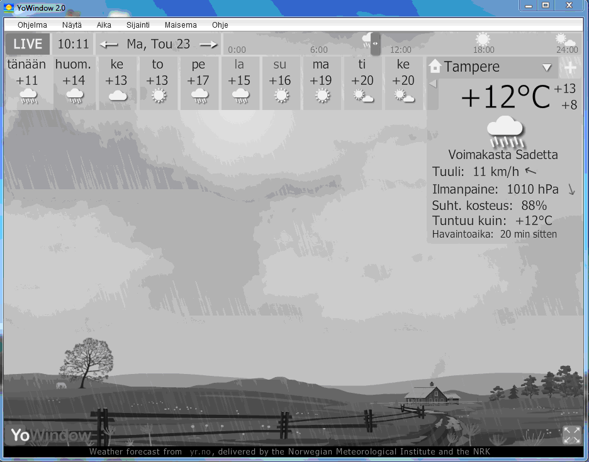
Task: Select the ma +19 forecast day
Action: 322,84
